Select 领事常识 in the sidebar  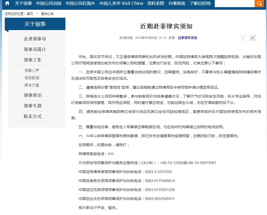[32, 95]
